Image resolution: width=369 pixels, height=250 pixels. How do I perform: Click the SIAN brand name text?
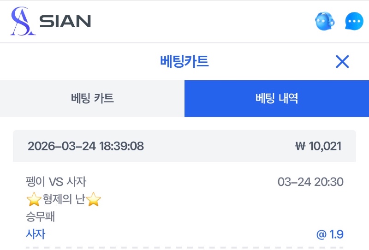65,21
